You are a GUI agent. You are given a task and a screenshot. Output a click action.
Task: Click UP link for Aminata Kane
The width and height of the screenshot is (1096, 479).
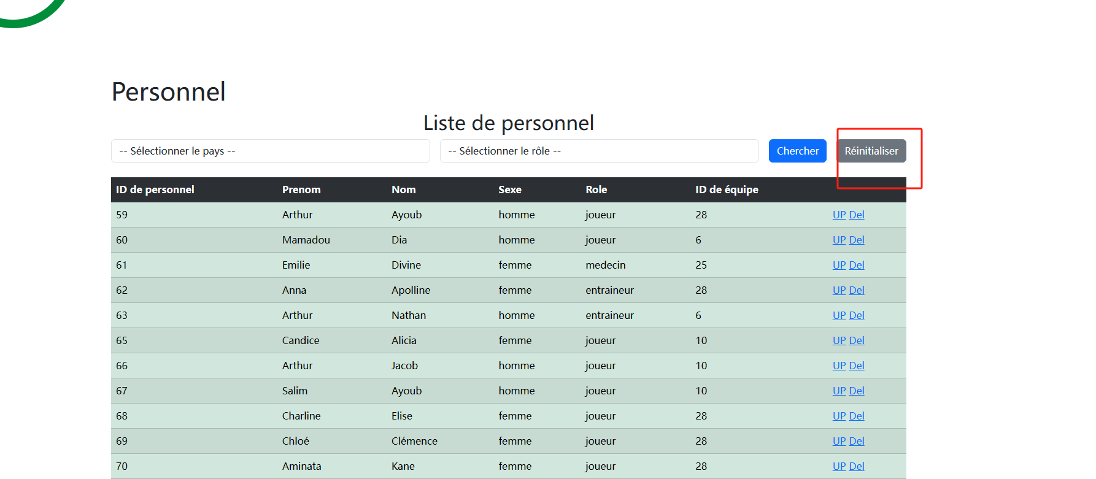[x=839, y=466]
